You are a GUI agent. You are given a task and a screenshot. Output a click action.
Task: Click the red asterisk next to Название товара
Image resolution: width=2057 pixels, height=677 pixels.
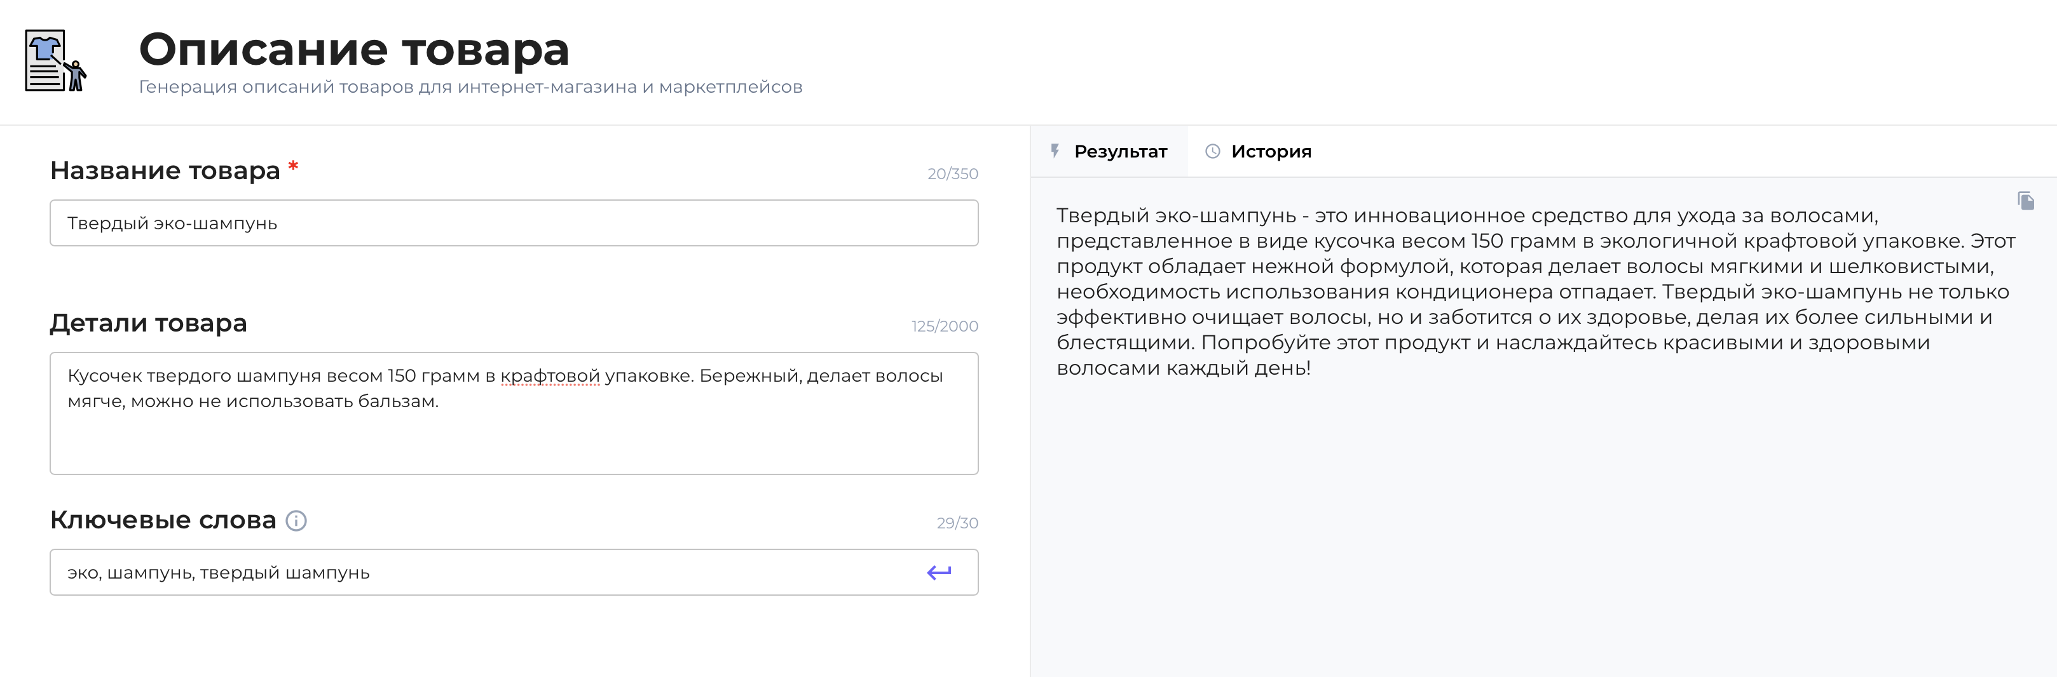click(x=292, y=166)
